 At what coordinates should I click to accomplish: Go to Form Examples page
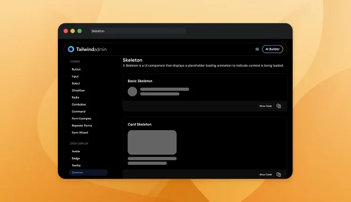(81, 119)
